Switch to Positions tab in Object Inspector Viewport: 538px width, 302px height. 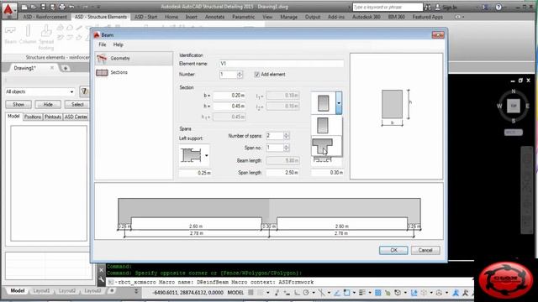click(x=33, y=117)
